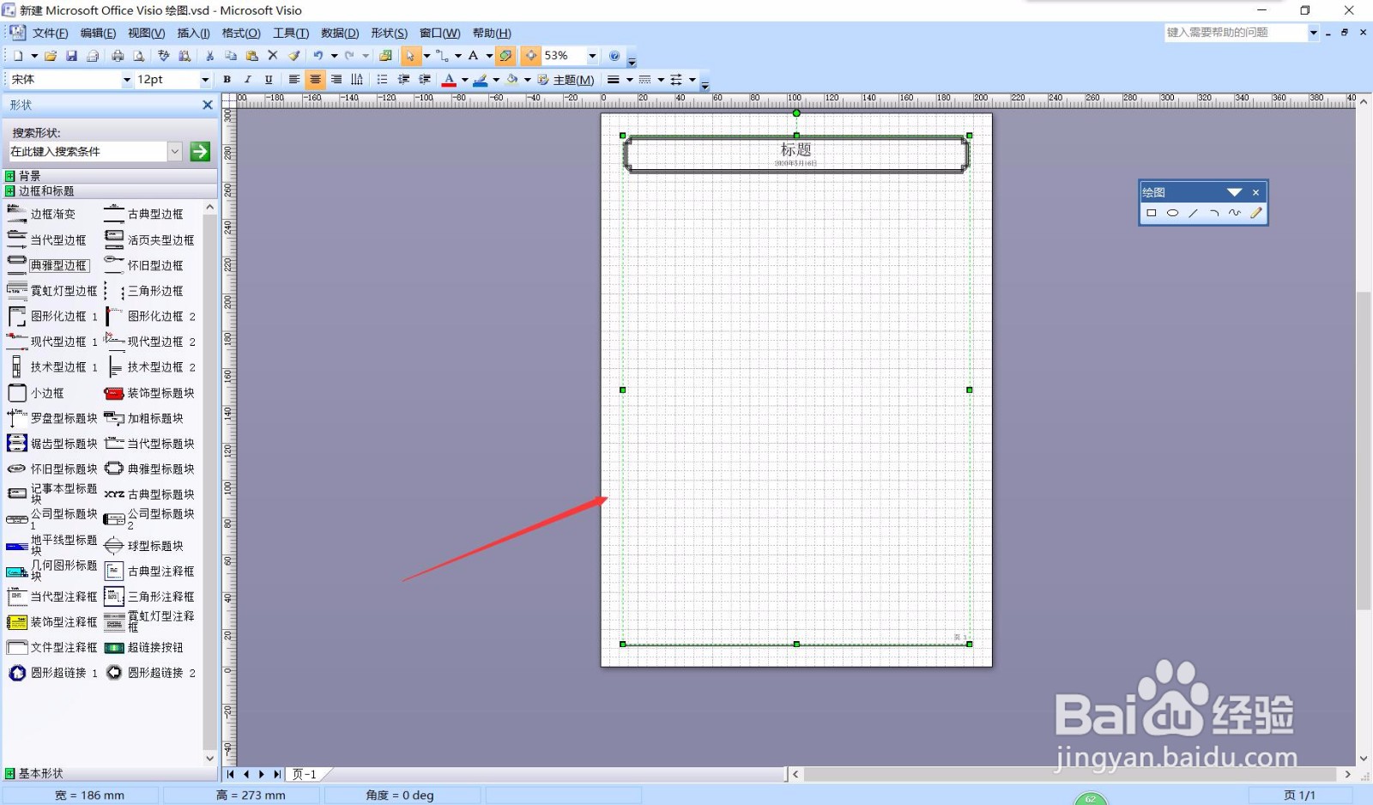The image size is (1373, 805).
Task: Select the Connector tool
Action: point(442,56)
